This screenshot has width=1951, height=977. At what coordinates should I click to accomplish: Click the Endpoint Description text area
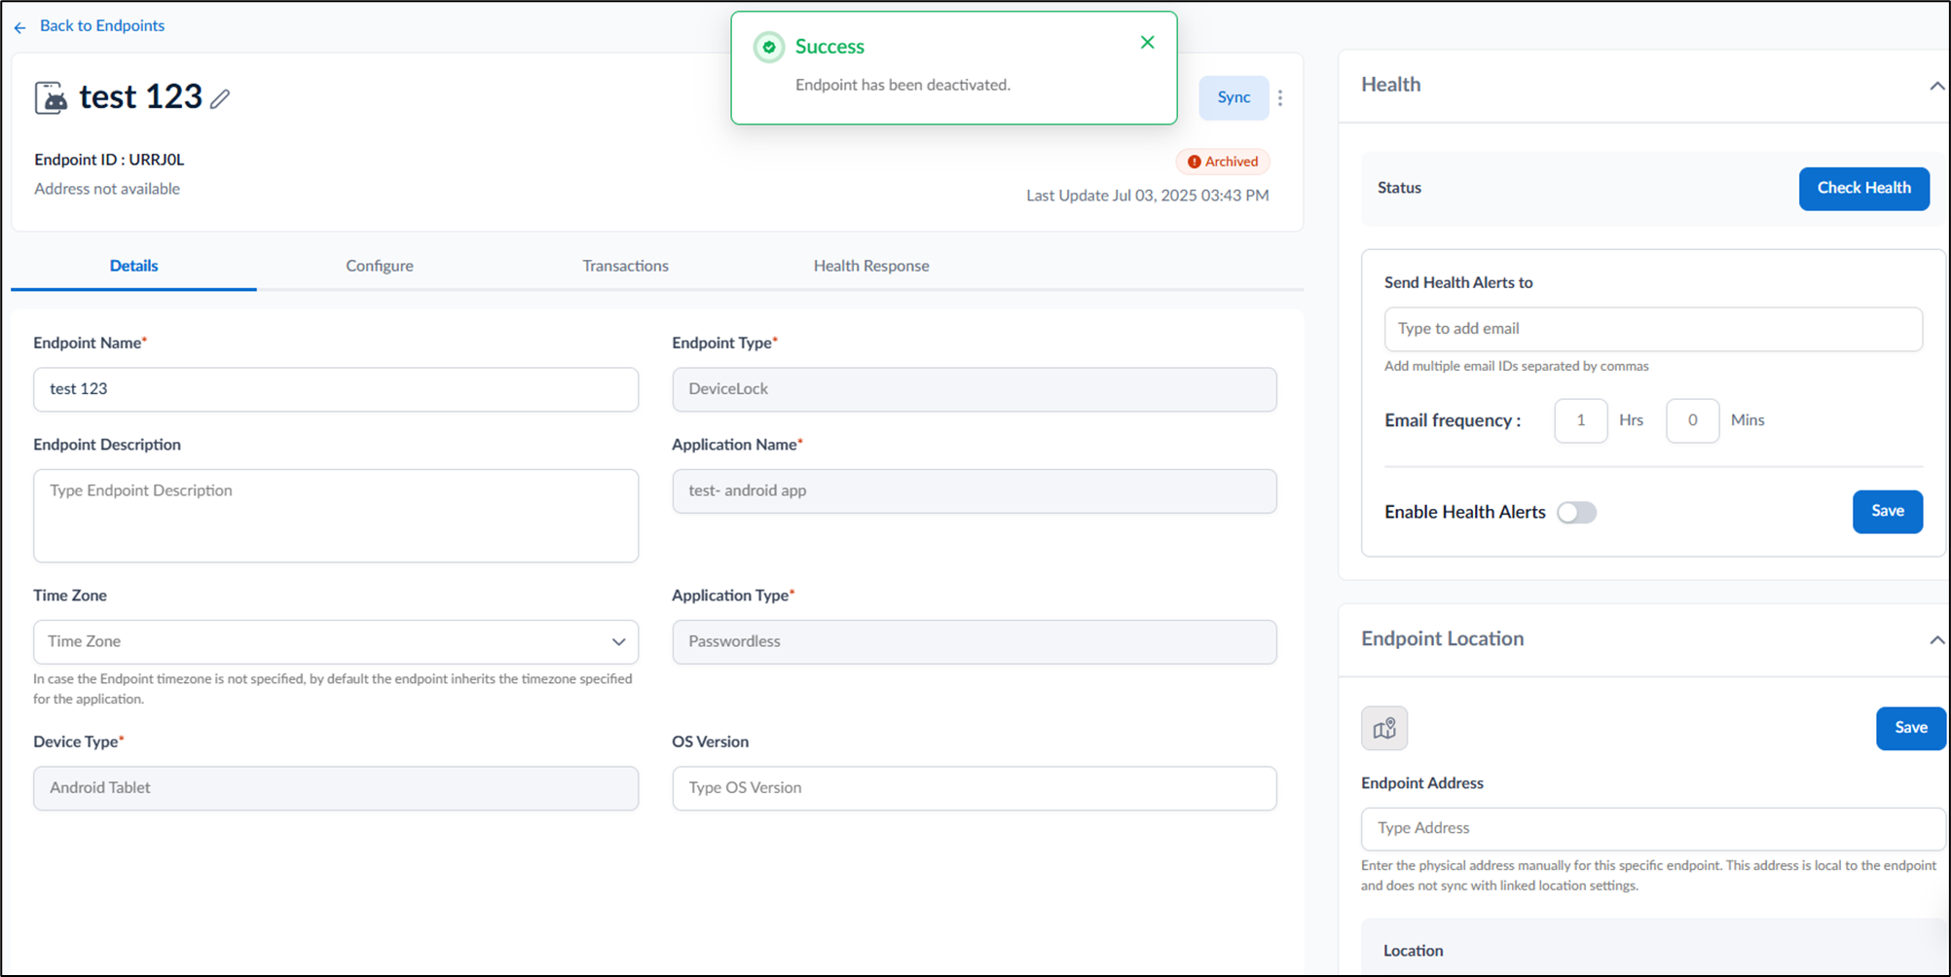coord(336,516)
